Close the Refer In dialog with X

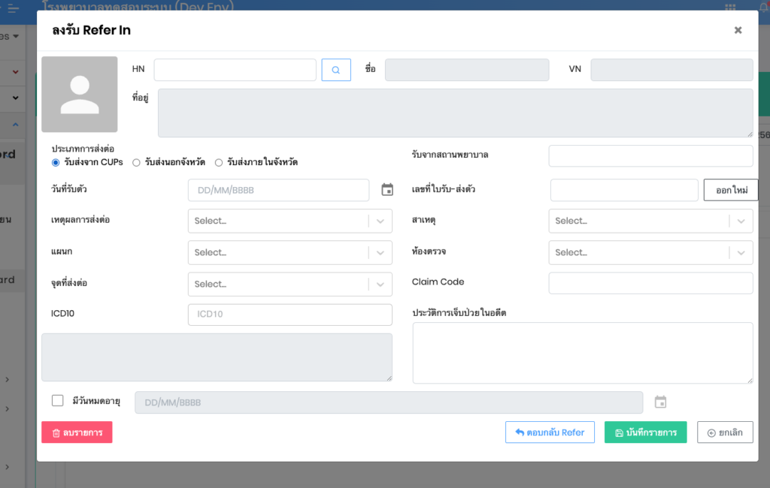coord(738,30)
